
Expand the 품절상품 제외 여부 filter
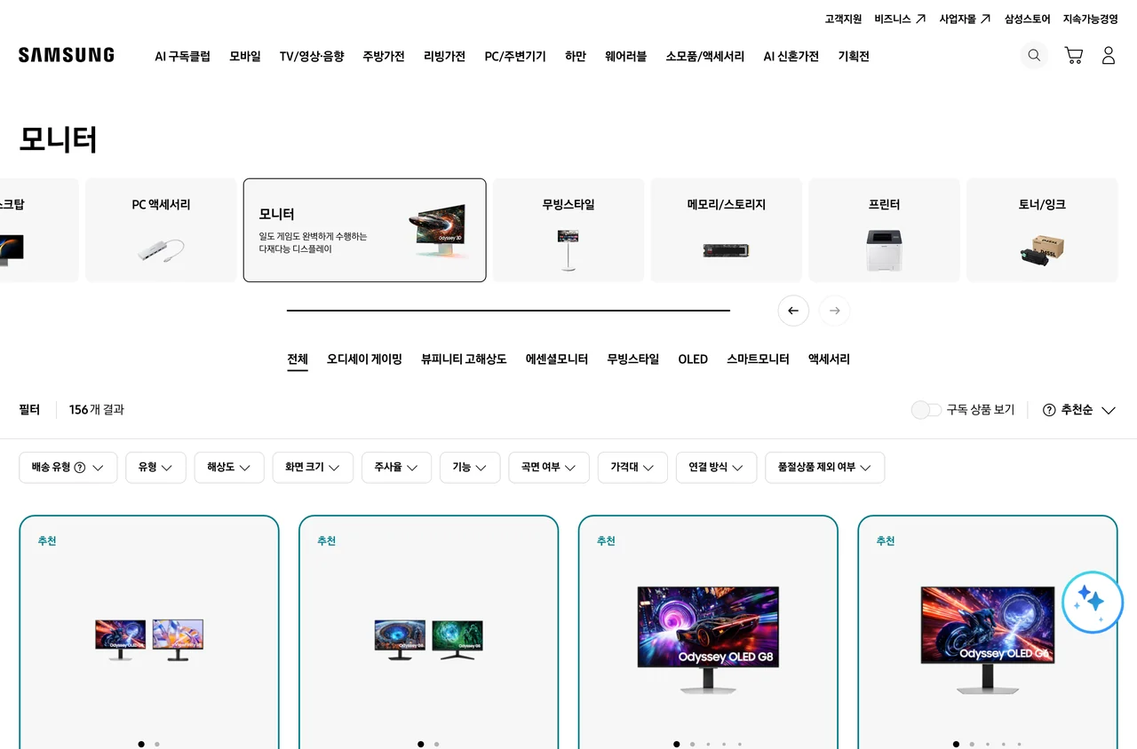point(824,468)
